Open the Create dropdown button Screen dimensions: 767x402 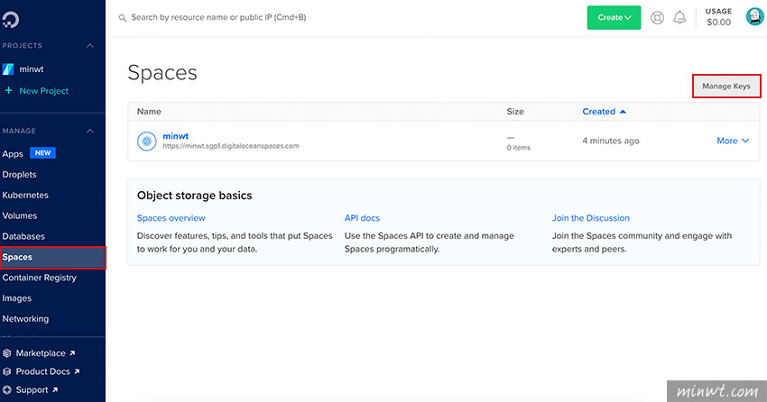[614, 18]
